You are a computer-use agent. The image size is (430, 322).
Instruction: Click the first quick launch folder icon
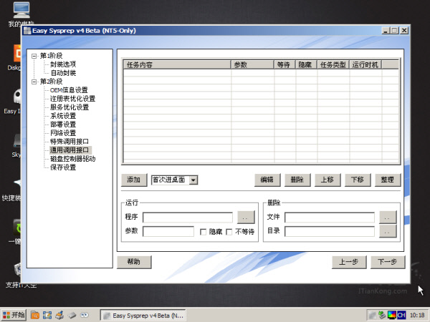(x=35, y=315)
